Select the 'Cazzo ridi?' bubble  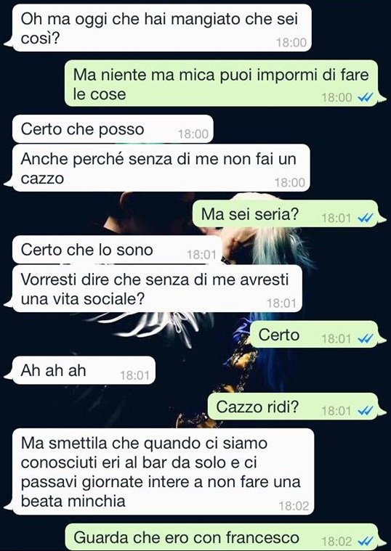pyautogui.click(x=293, y=407)
